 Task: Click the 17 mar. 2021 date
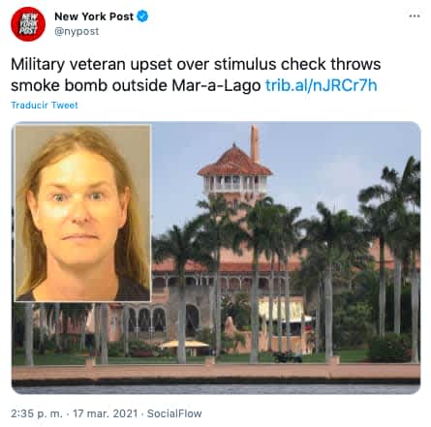click(105, 413)
